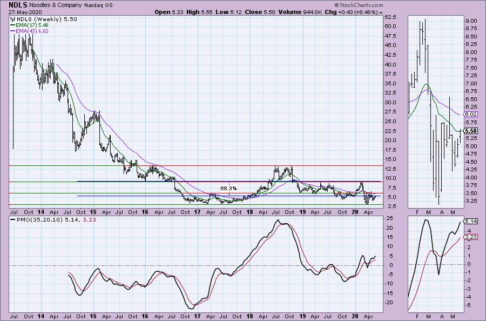Click the PMO(35,20,10) indicator legend
The height and width of the screenshot is (321, 486).
pyautogui.click(x=53, y=219)
